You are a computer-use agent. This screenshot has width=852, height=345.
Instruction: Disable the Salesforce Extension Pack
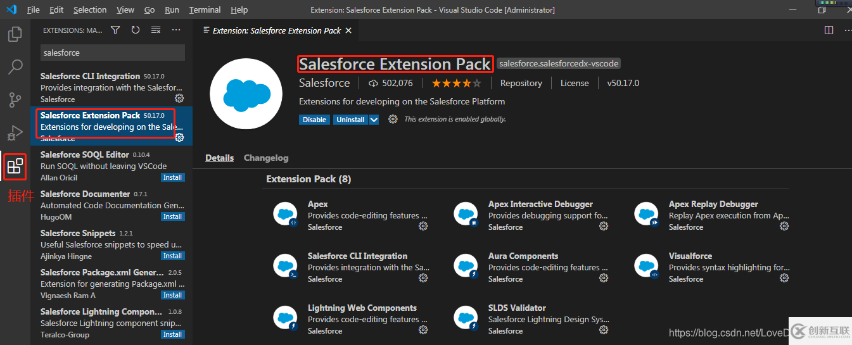click(x=314, y=120)
